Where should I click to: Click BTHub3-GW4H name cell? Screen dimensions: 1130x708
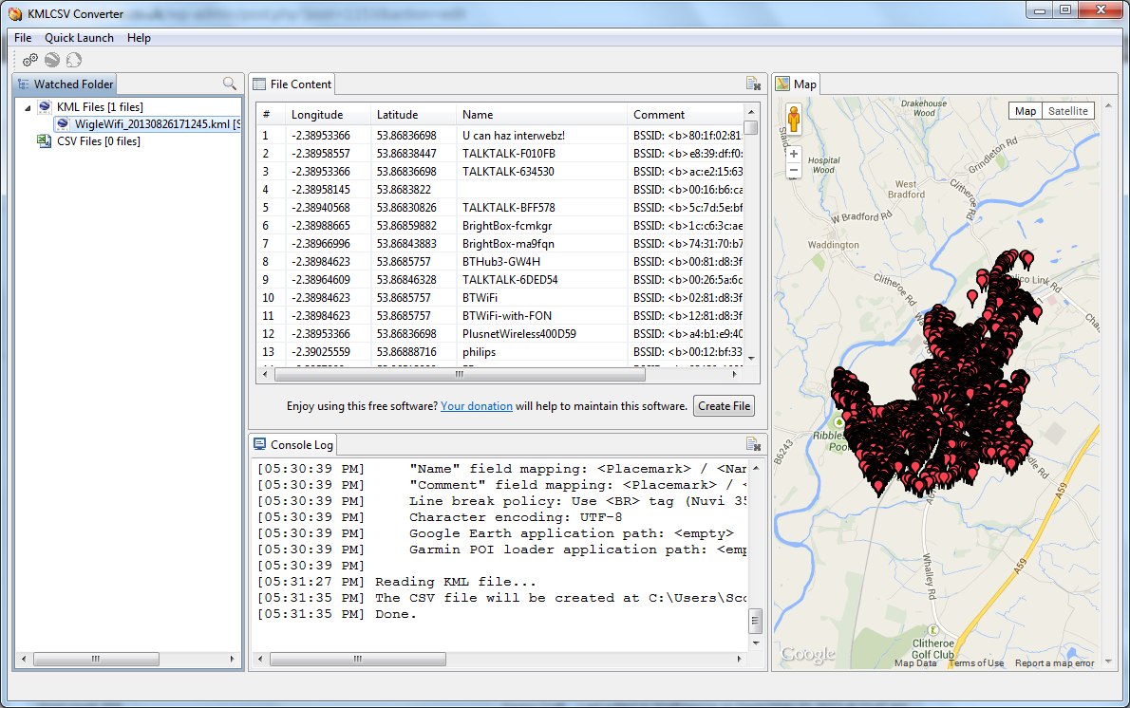[542, 261]
